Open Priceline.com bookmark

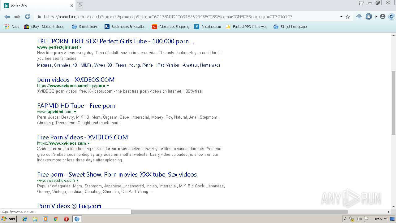[208, 27]
